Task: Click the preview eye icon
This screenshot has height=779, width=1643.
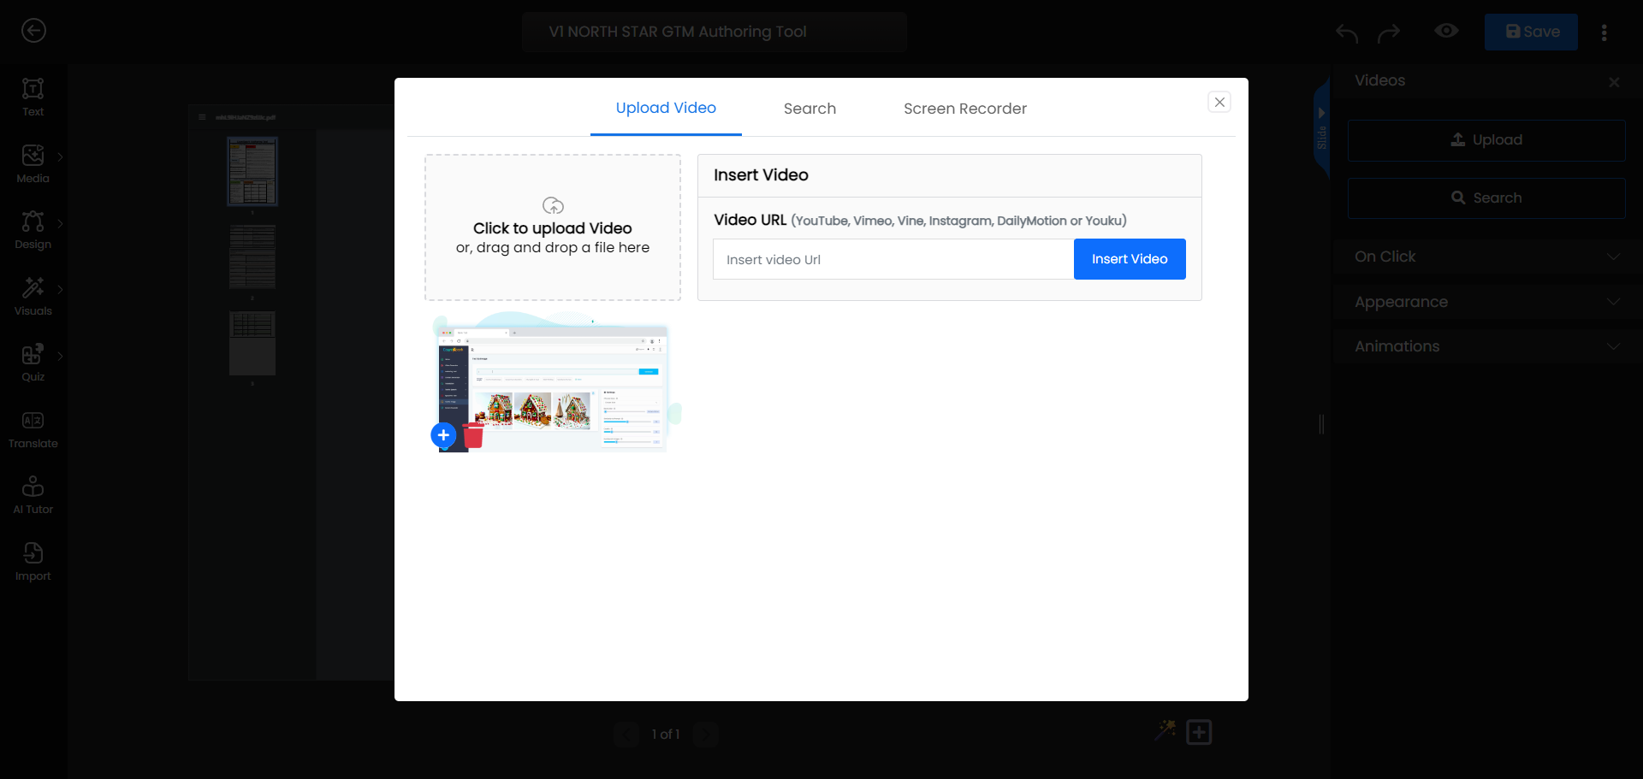Action: [1446, 31]
